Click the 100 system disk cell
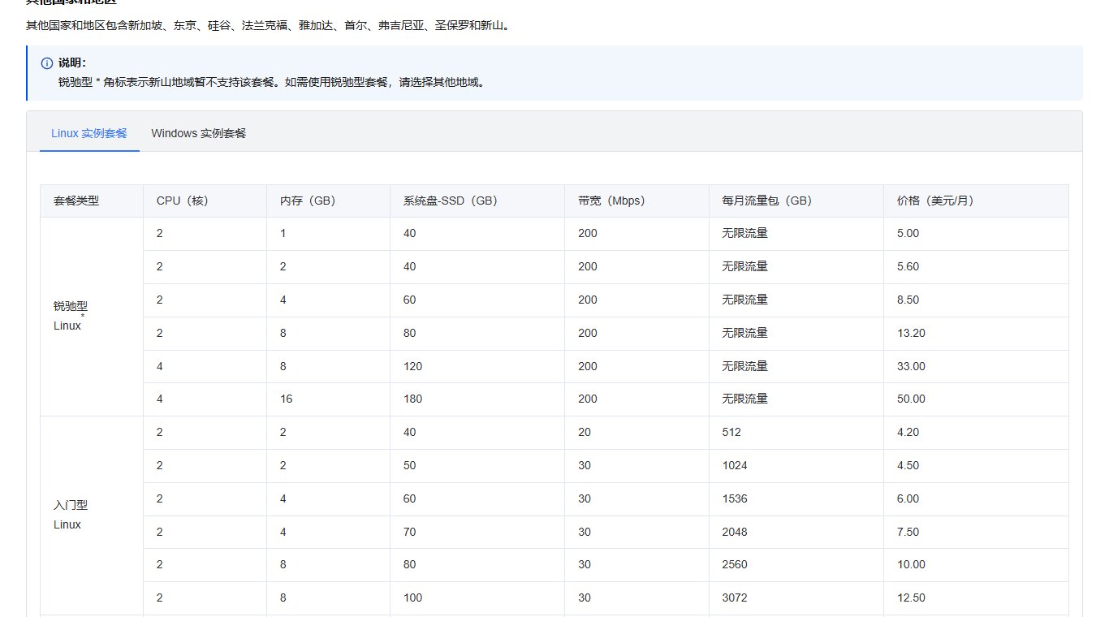 (477, 598)
